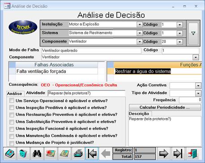The image size is (205, 163).
Task: Focus the Atividade text field
Action: 86,93
